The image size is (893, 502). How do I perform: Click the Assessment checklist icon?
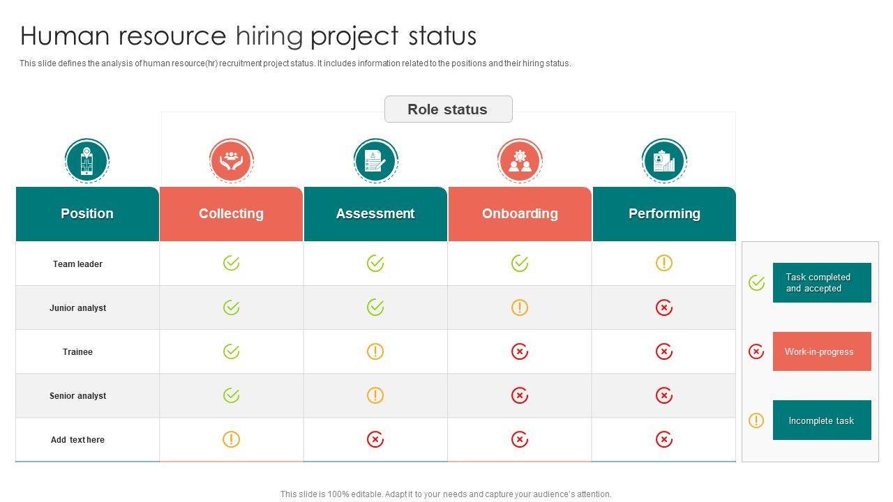click(x=375, y=161)
